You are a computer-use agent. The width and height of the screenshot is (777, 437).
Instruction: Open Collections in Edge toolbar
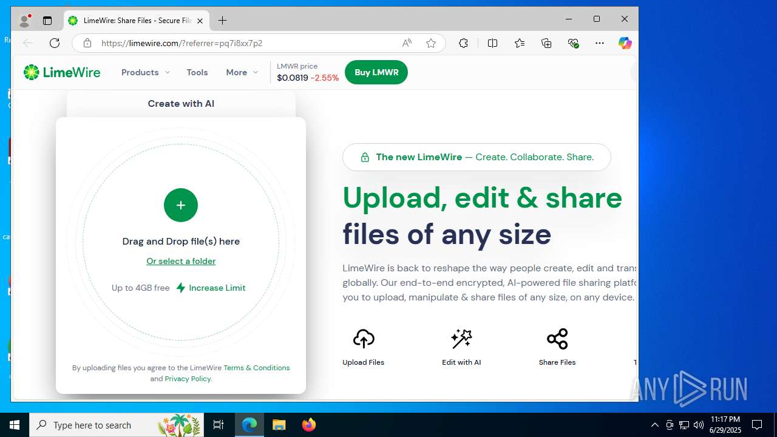[546, 43]
